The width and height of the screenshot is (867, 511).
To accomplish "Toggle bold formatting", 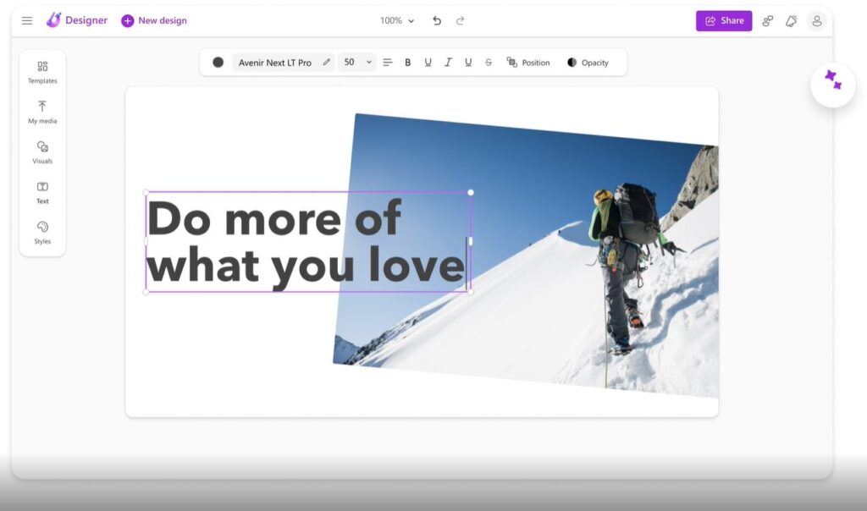I will coord(407,62).
